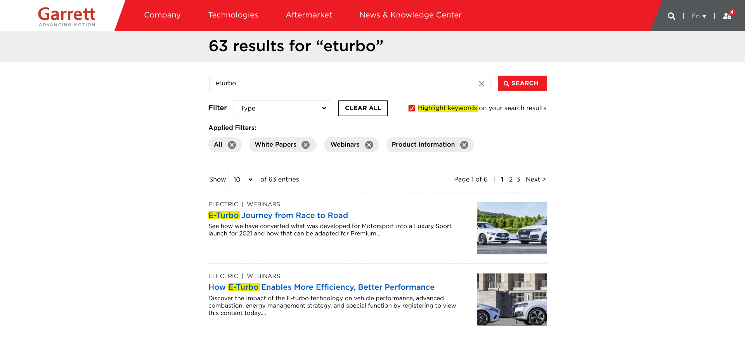Click the "63 results for eturbo" heading
Viewport: 745px width, 339px height.
(x=296, y=46)
